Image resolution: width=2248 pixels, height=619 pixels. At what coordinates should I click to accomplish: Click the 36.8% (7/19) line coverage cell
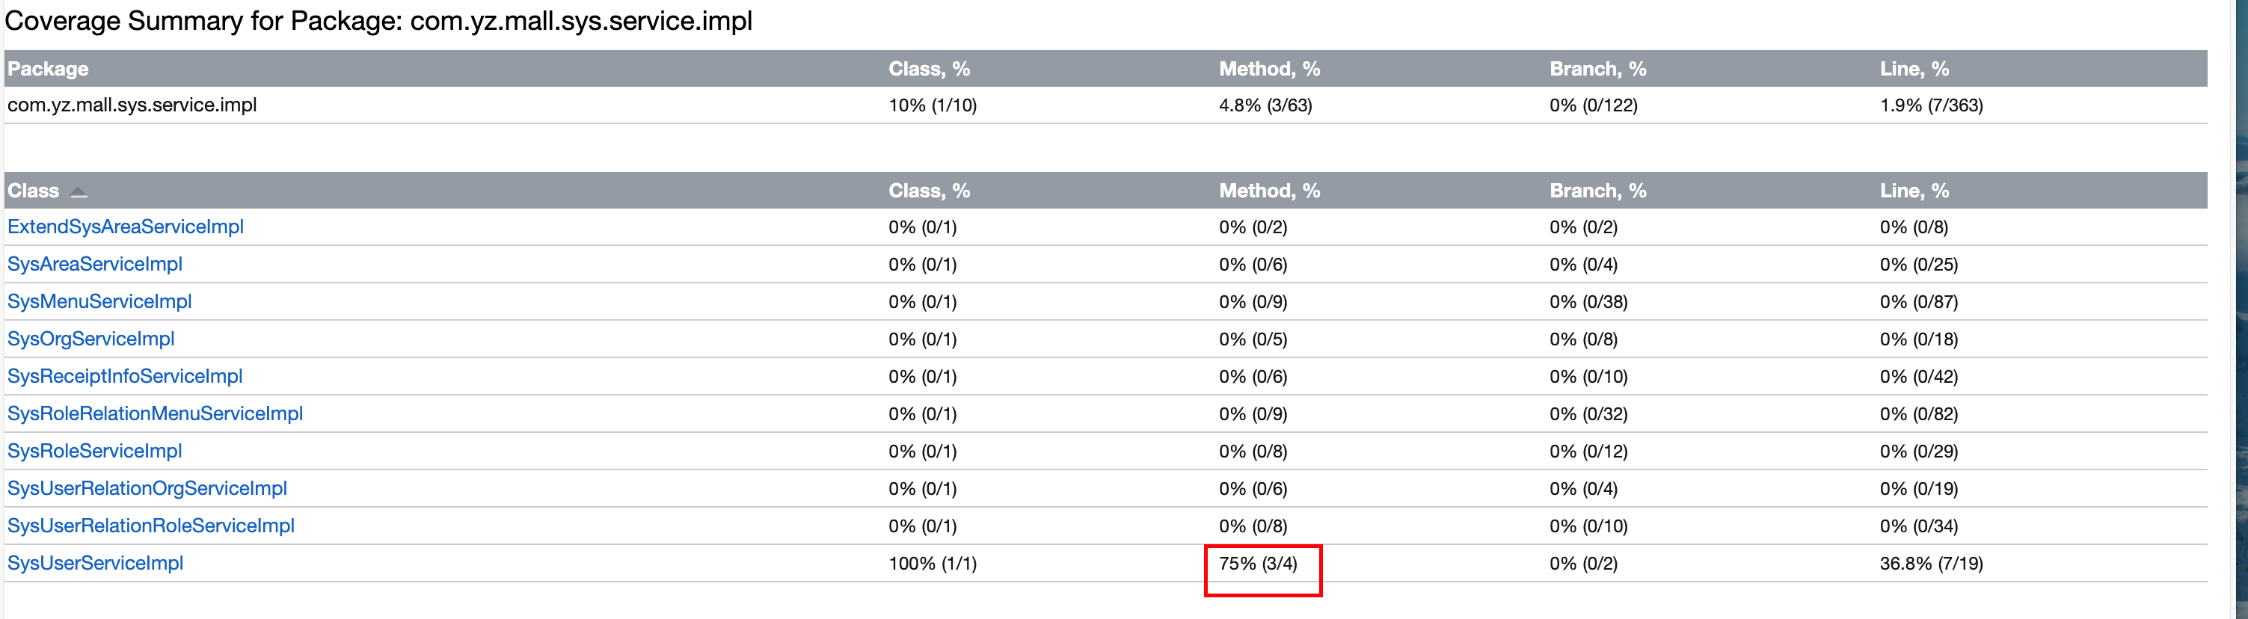1930,564
